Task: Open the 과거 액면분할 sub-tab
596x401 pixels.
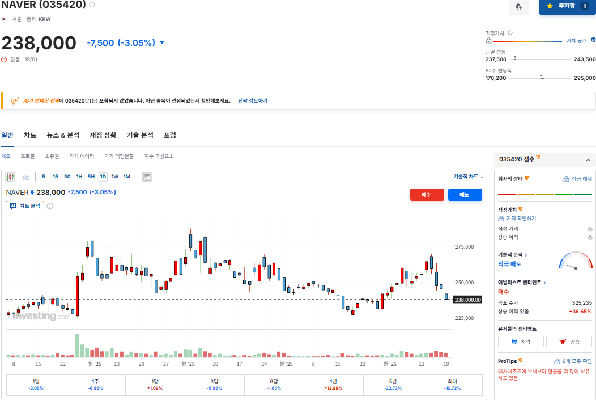Action: (x=119, y=156)
